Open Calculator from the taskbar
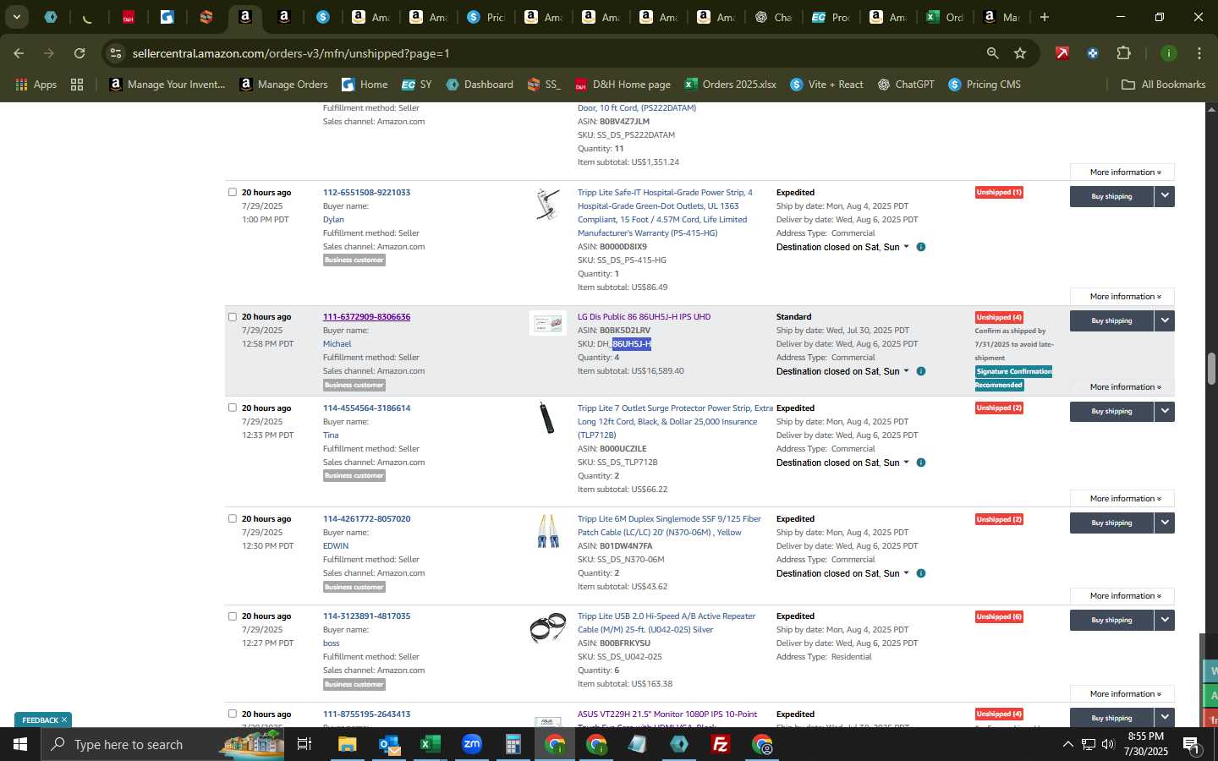The height and width of the screenshot is (761, 1218). 513,744
